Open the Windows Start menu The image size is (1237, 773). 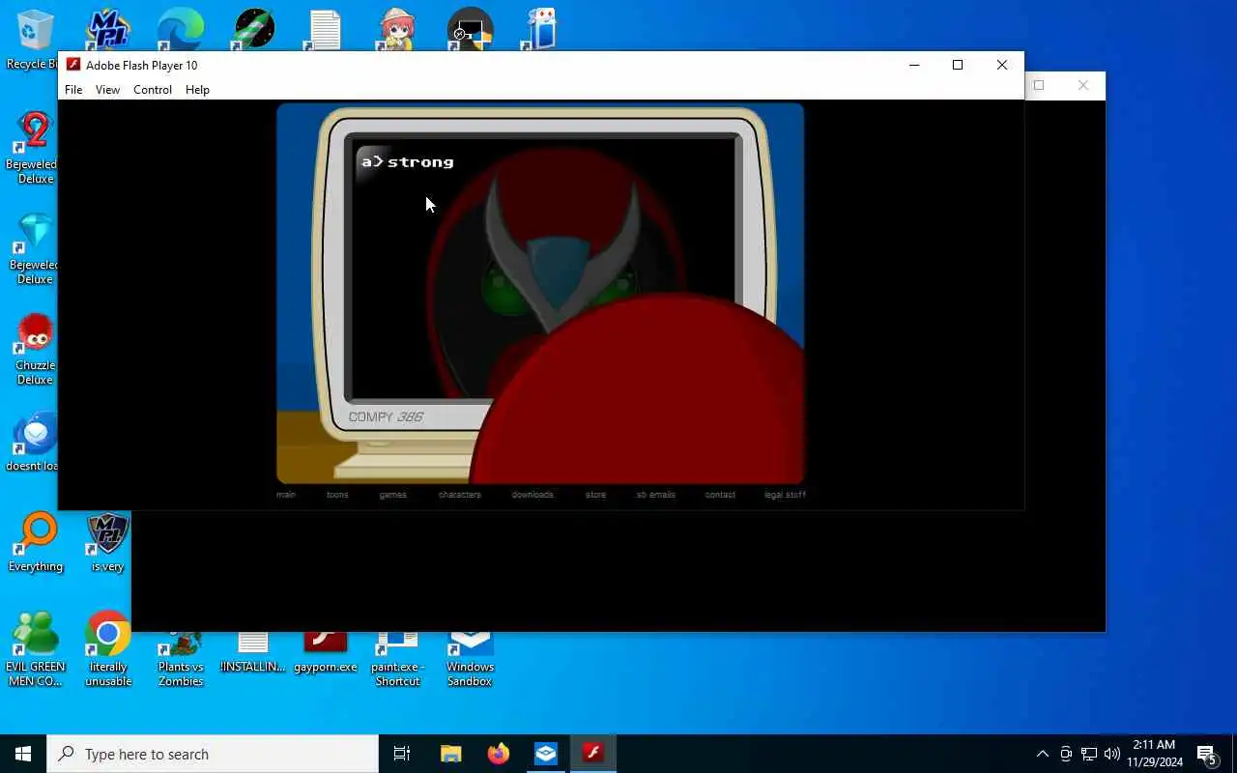point(23,754)
